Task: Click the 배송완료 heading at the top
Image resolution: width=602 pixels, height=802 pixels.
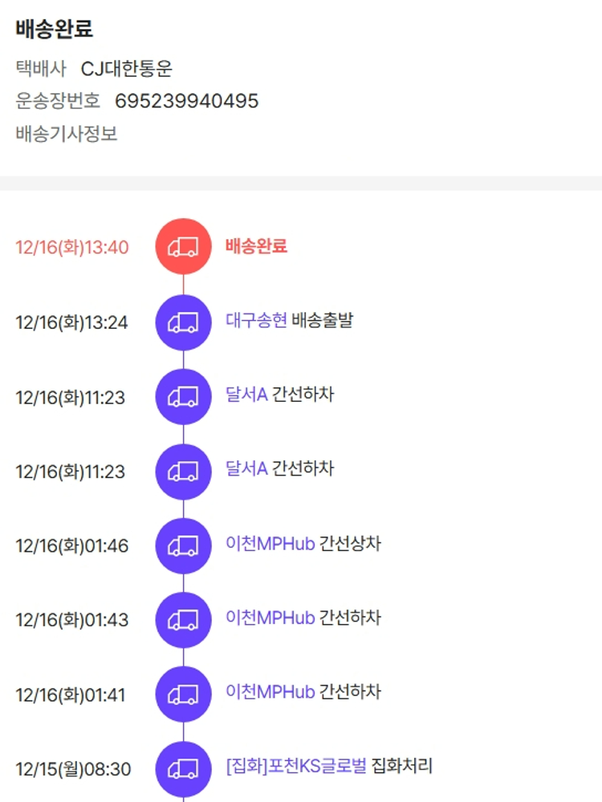Action: coord(55,30)
